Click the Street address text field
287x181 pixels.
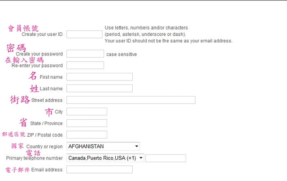point(130,100)
